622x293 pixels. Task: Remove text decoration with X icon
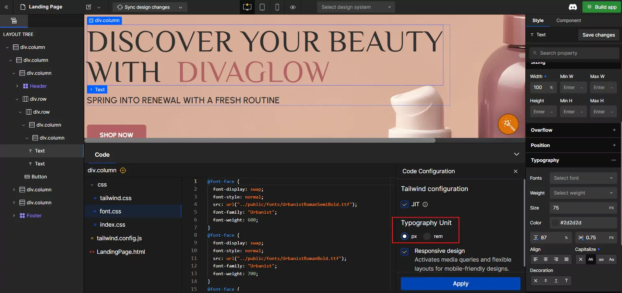click(535, 281)
